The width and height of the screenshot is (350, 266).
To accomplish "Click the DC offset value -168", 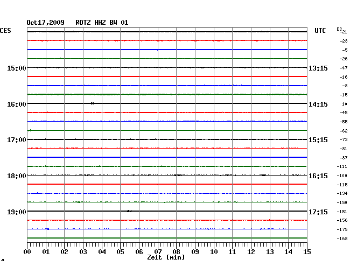I will [x=342, y=239].
